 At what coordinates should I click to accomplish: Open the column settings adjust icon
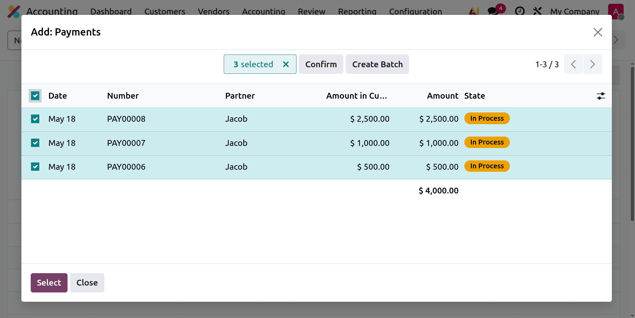[x=601, y=96]
